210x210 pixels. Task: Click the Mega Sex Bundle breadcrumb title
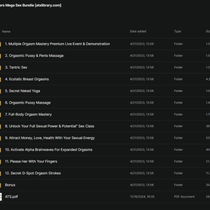click(x=30, y=5)
